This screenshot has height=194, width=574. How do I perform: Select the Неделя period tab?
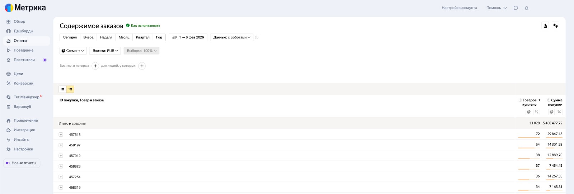pos(106,37)
